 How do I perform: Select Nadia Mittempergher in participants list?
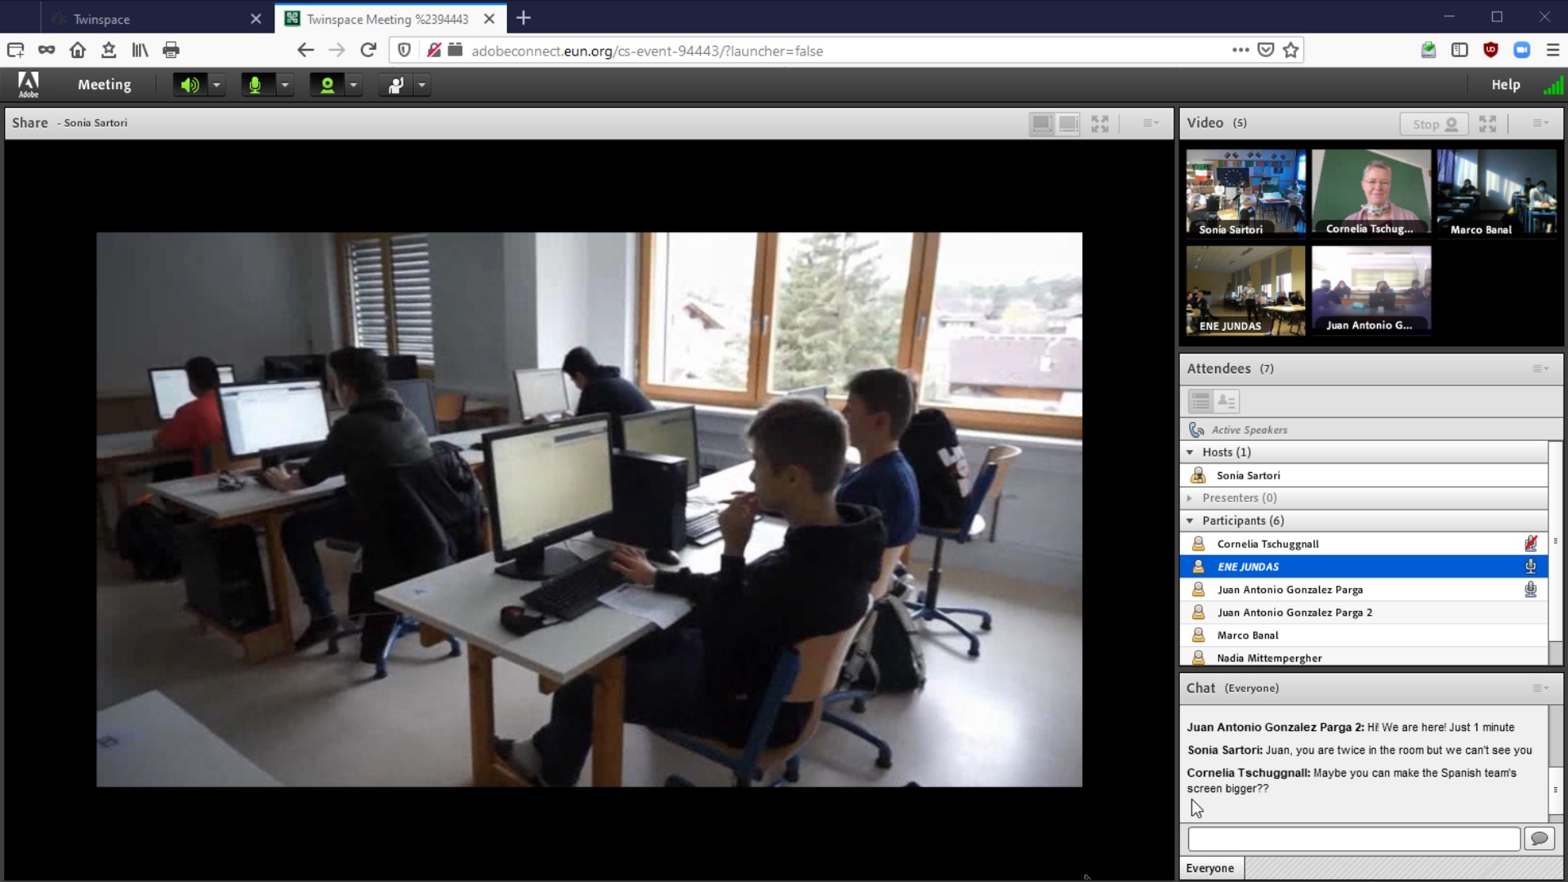[x=1364, y=657]
